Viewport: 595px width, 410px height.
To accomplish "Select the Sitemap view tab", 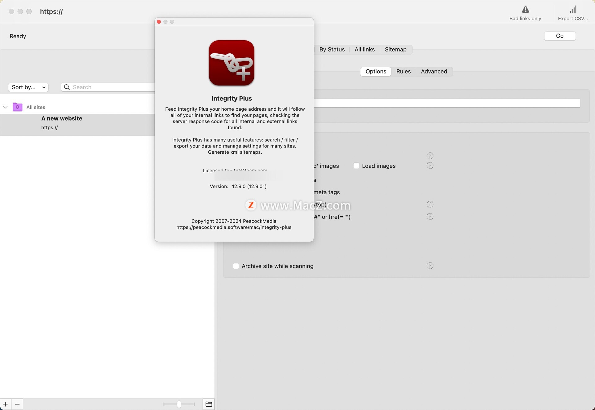I will click(x=395, y=50).
